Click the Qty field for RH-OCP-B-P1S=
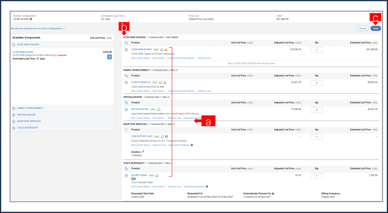Viewport: 388px width, 213px height. pyautogui.click(x=316, y=110)
